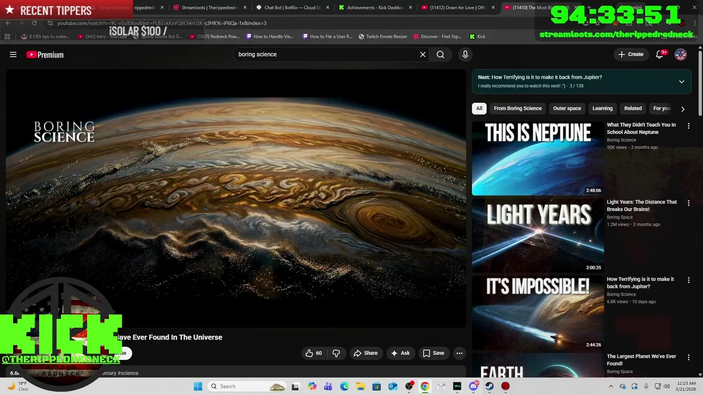The image size is (703, 395).
Task: Filter by For you chip
Action: coord(662,109)
